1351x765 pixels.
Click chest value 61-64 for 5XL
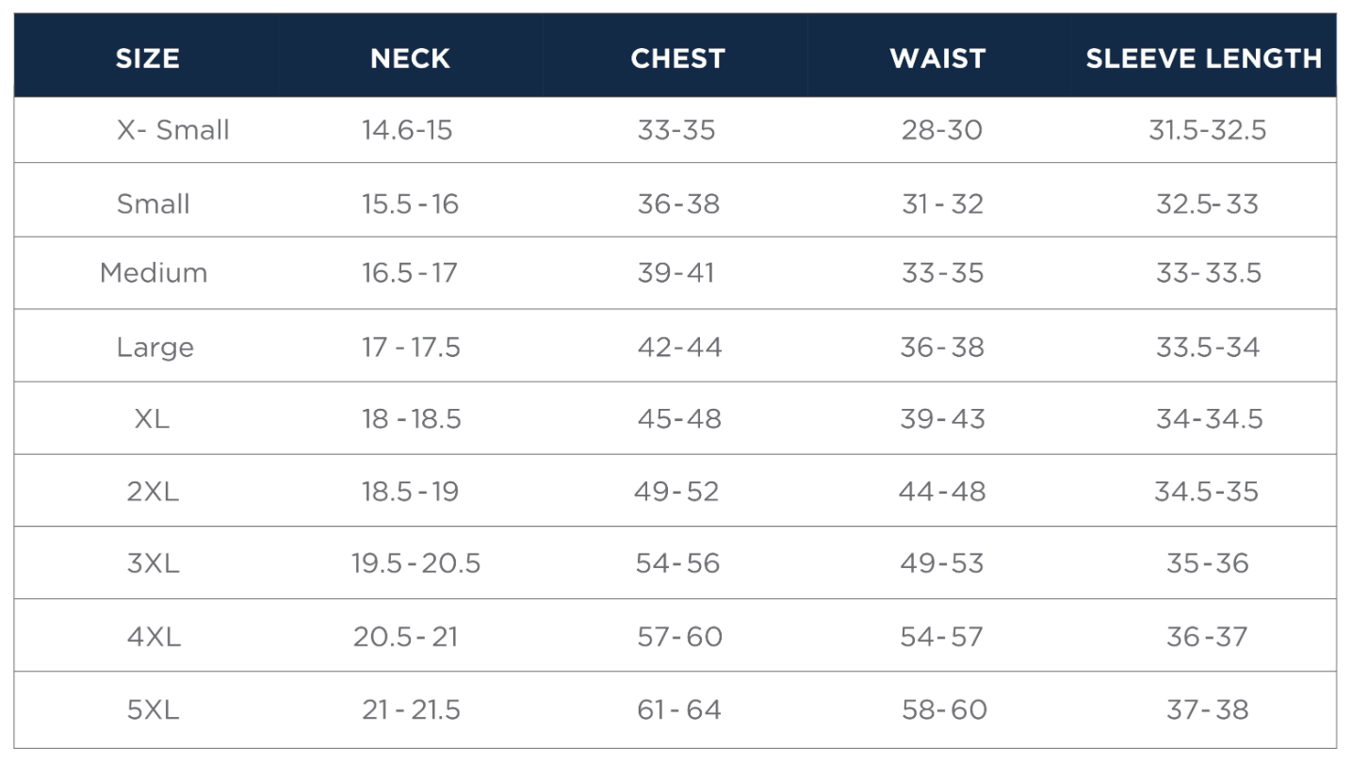[679, 709]
